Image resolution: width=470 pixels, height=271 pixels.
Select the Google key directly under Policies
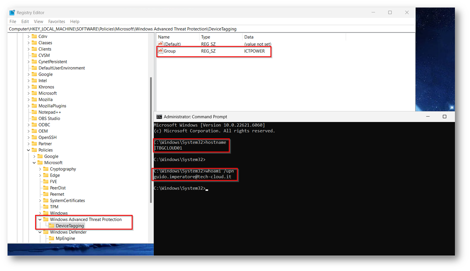(x=51, y=156)
